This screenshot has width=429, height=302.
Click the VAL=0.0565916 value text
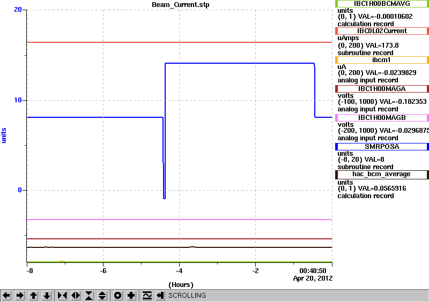382,188
